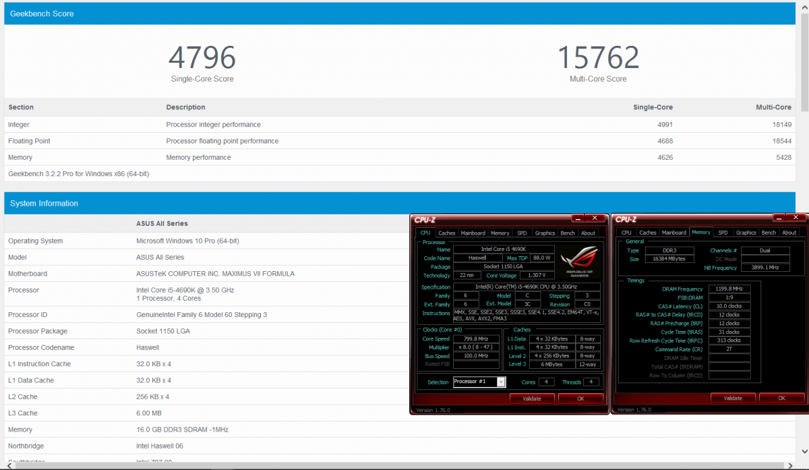The image size is (809, 470).
Task: Click the Row Refresh Cycle Time value '313 clocks'
Action: [x=729, y=341]
